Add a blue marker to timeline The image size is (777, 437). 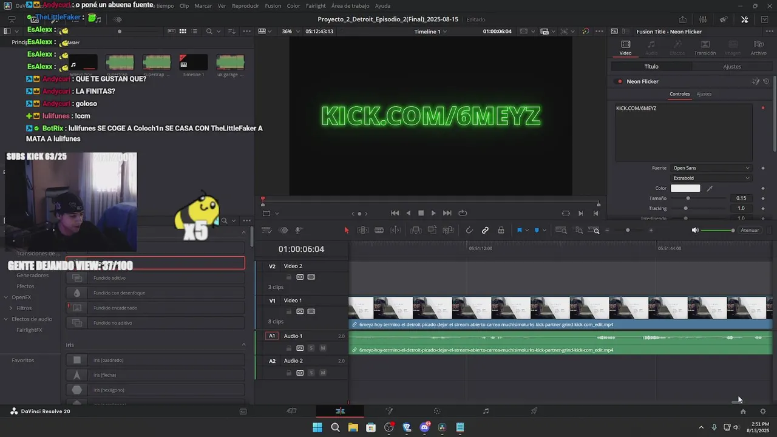537,230
